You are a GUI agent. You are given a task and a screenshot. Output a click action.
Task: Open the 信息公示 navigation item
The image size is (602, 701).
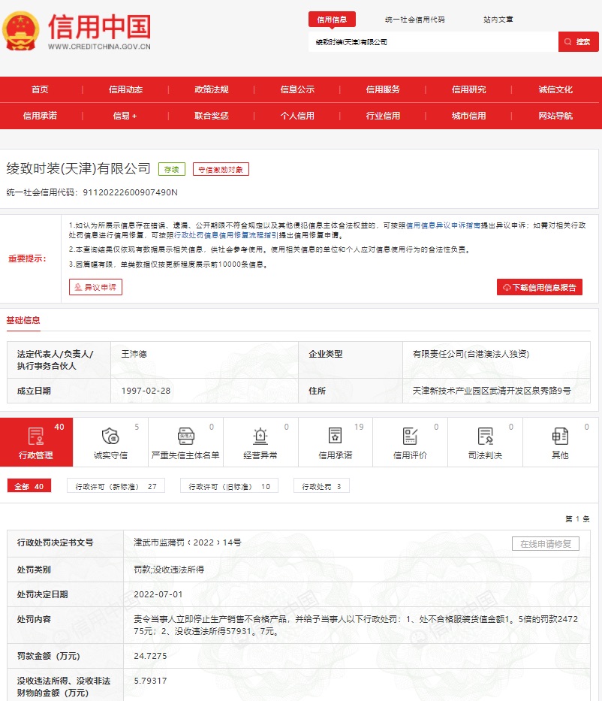(297, 89)
